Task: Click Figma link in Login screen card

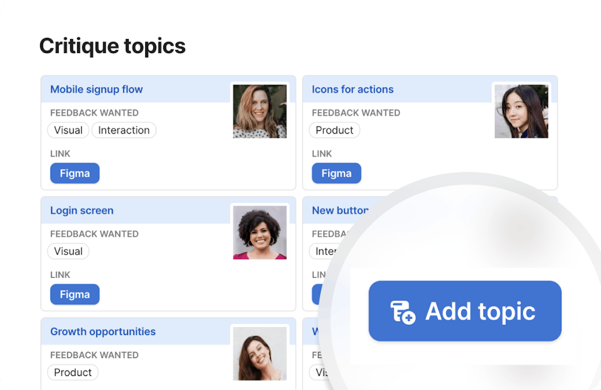Action: 75,295
